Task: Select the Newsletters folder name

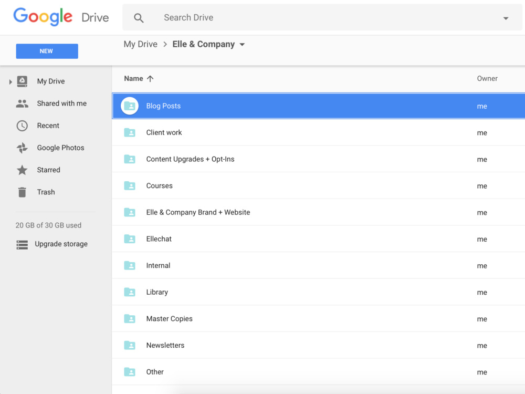Action: point(165,345)
